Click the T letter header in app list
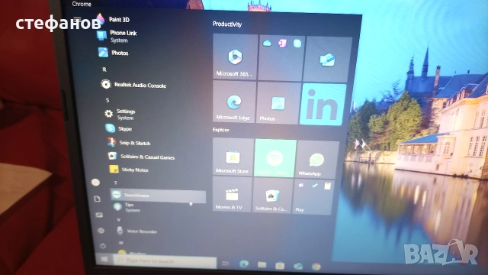This screenshot has width=488, height=275. tap(115, 183)
